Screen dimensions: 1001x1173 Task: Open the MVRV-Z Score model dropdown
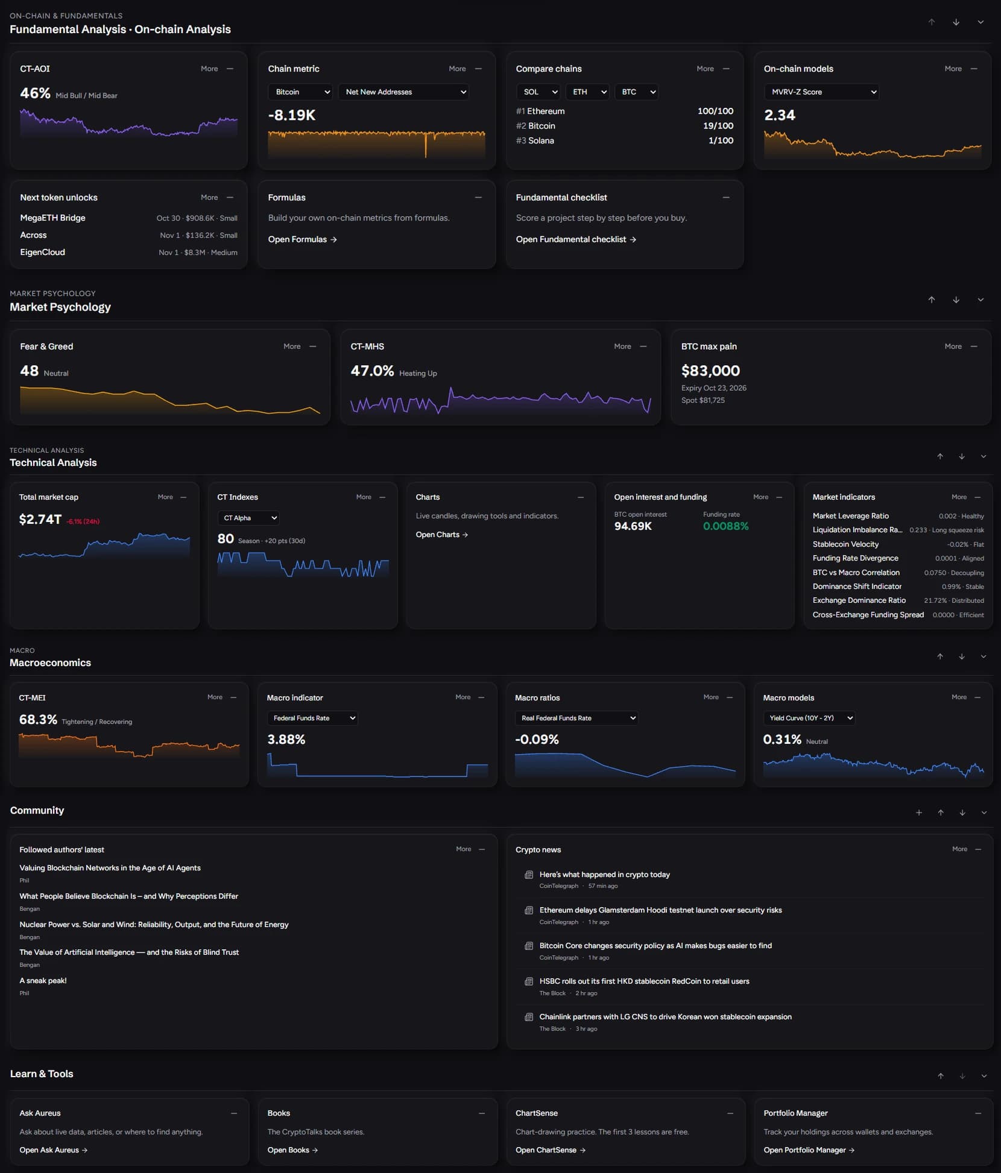(821, 92)
